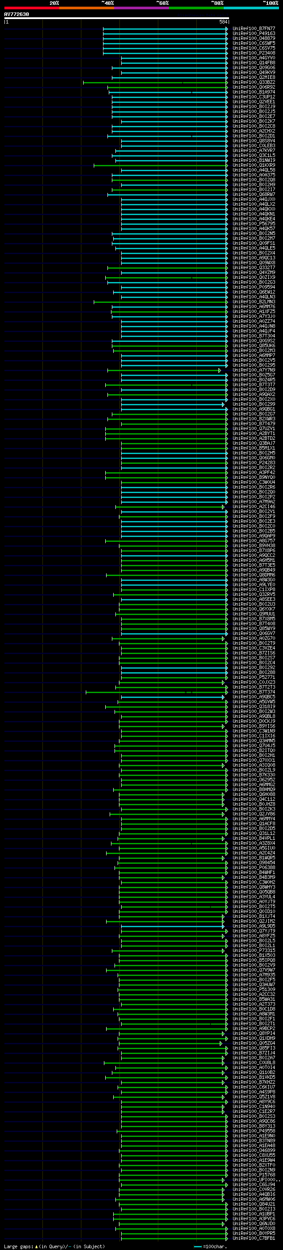Select the UniRef100_A2CHX2 label
Viewport: 283px width, 1250px height.
tap(253, 131)
